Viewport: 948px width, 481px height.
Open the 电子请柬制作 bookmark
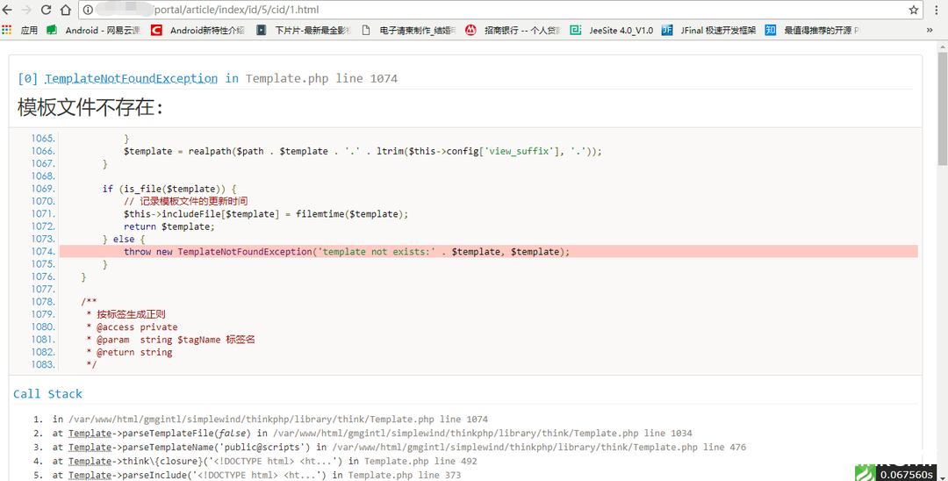coord(409,30)
